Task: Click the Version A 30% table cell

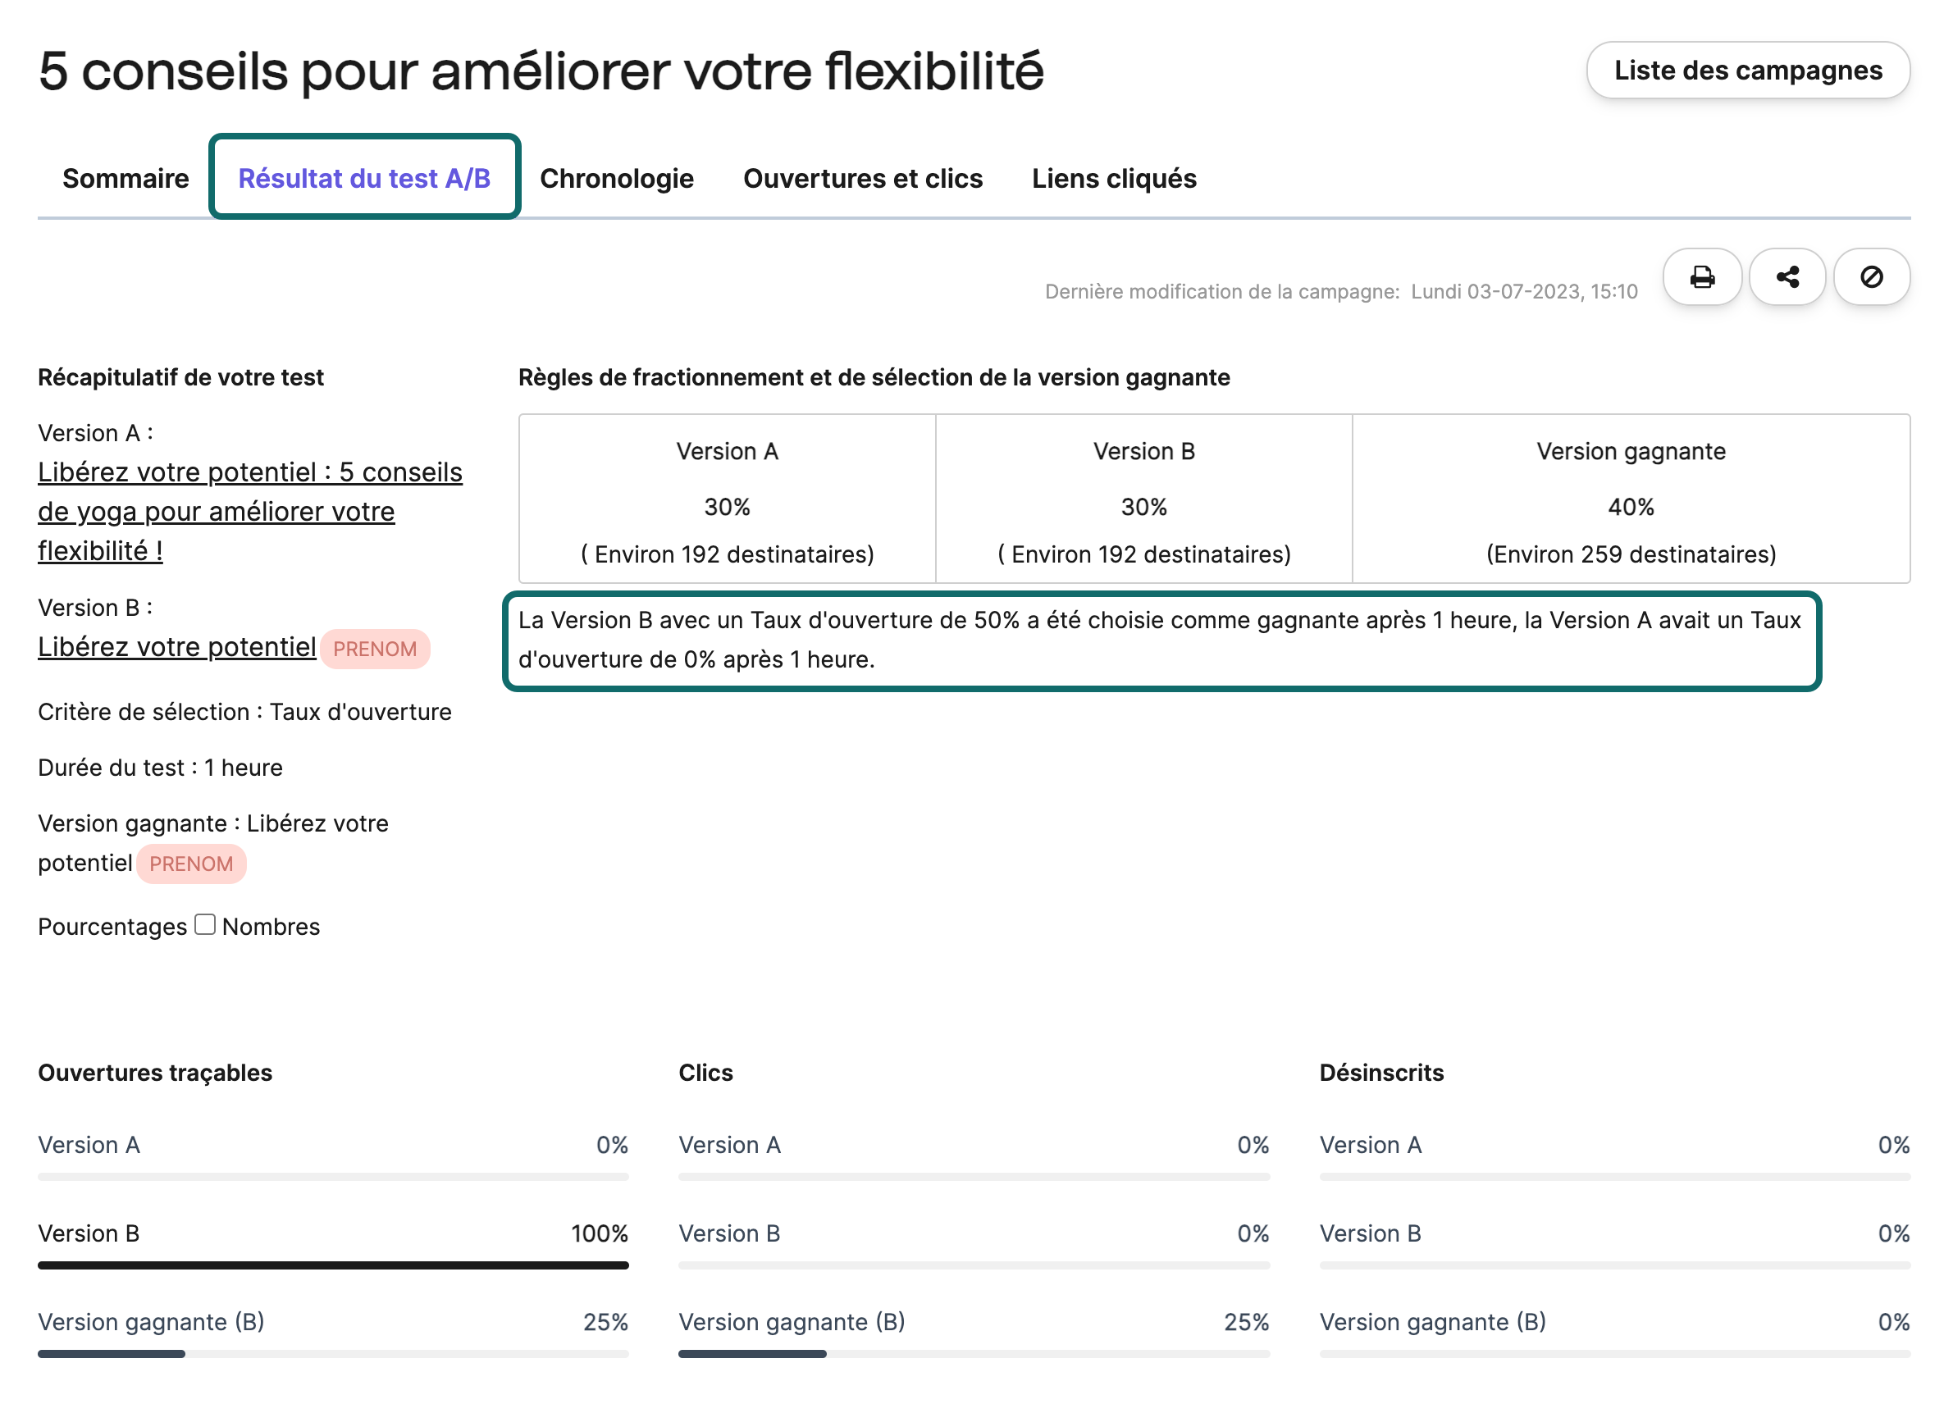Action: pyautogui.click(x=728, y=499)
